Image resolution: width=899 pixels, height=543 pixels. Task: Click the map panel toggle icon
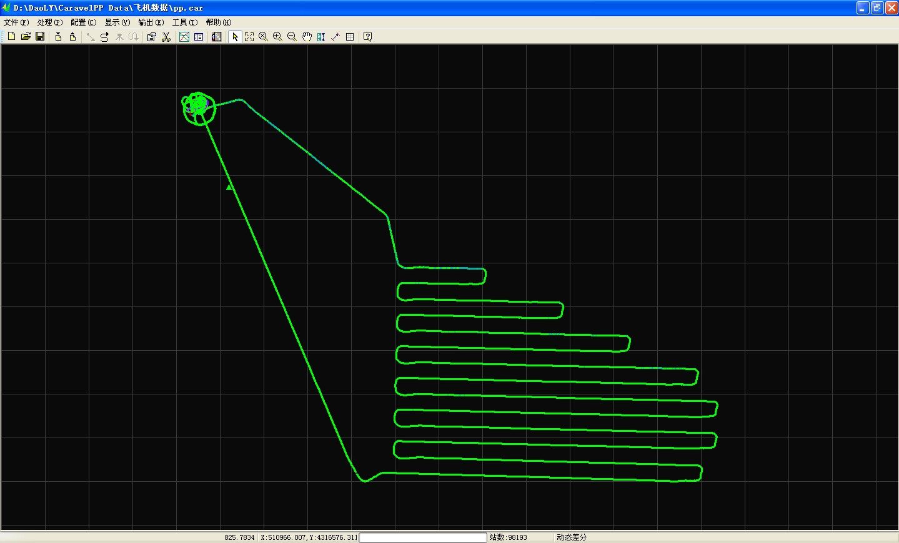coord(216,37)
